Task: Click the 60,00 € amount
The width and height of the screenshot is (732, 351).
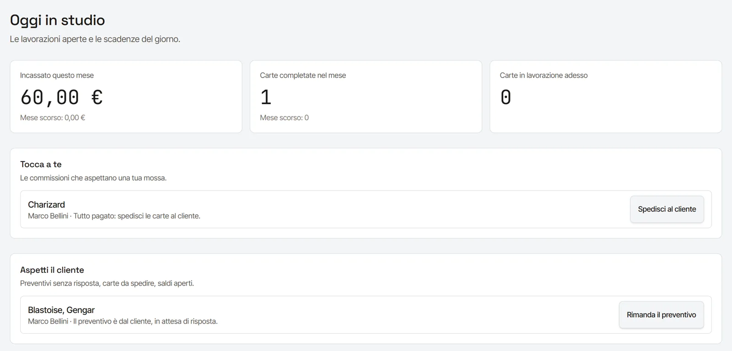Action: (x=61, y=97)
